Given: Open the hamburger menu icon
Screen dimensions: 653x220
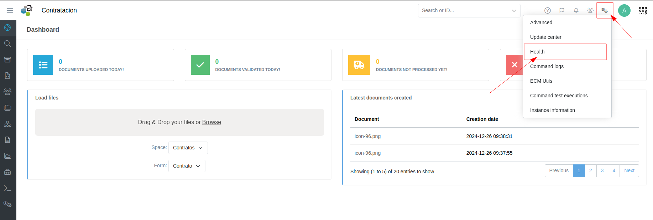Looking at the screenshot, I should (x=10, y=11).
